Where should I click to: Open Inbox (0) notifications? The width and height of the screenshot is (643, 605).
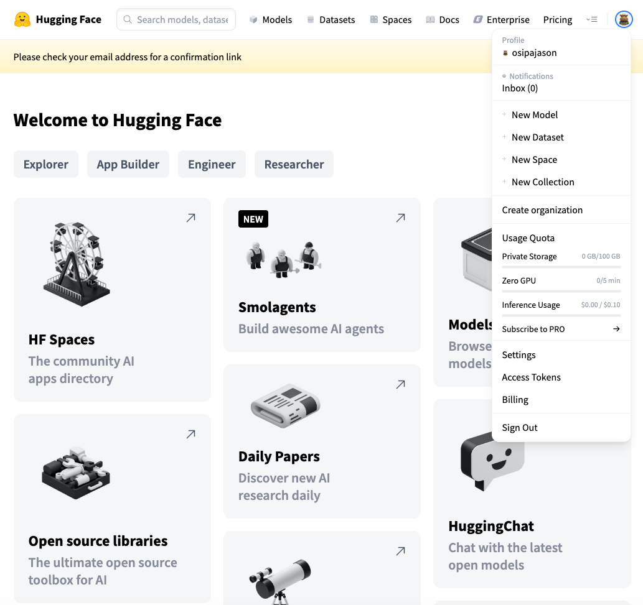tap(520, 88)
